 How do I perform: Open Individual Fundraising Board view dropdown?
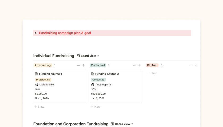click(x=88, y=56)
